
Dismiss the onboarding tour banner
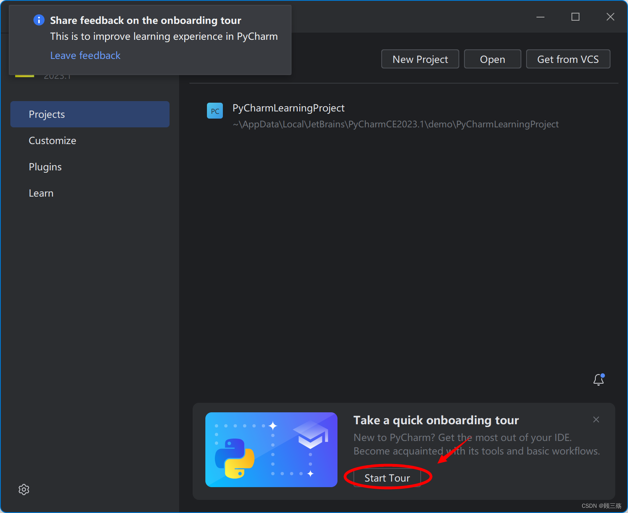click(x=596, y=419)
